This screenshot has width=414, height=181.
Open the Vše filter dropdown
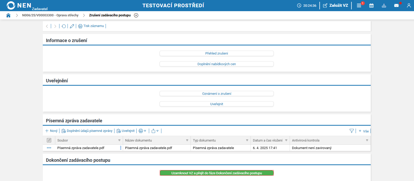pos(364,131)
